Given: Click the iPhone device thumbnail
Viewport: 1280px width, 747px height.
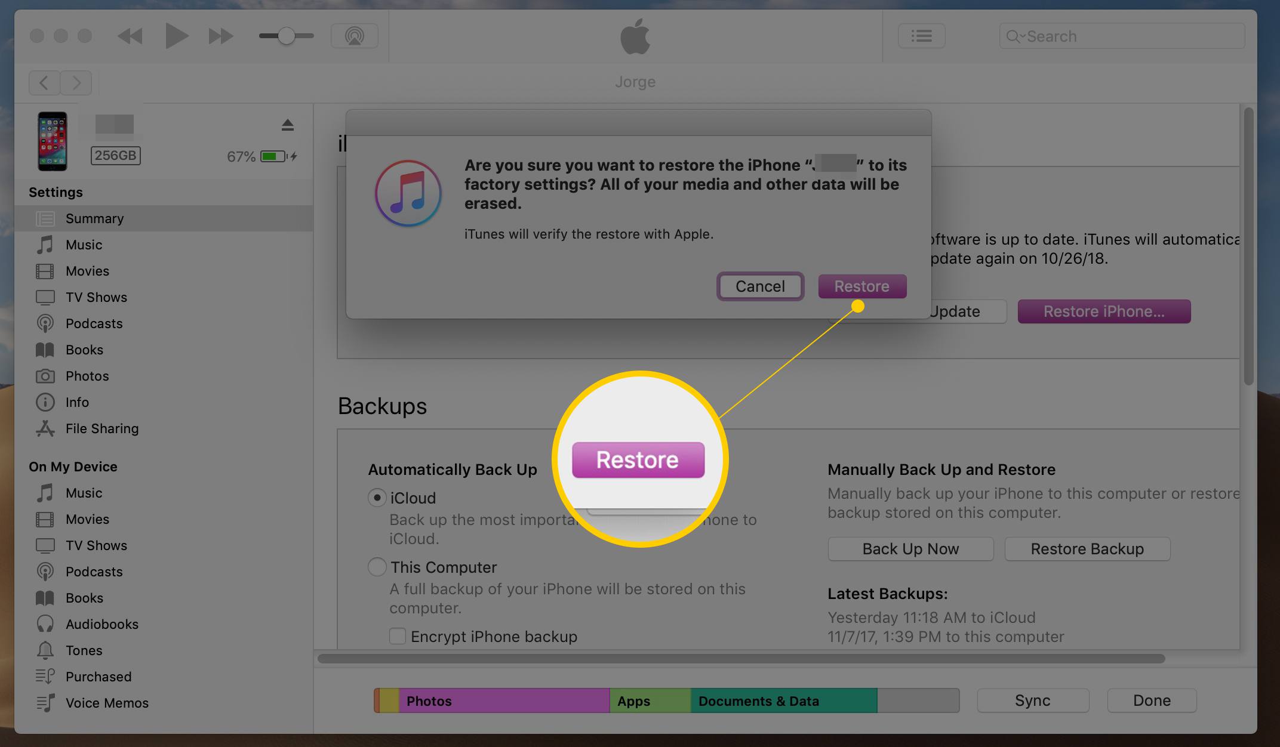Looking at the screenshot, I should point(53,141).
